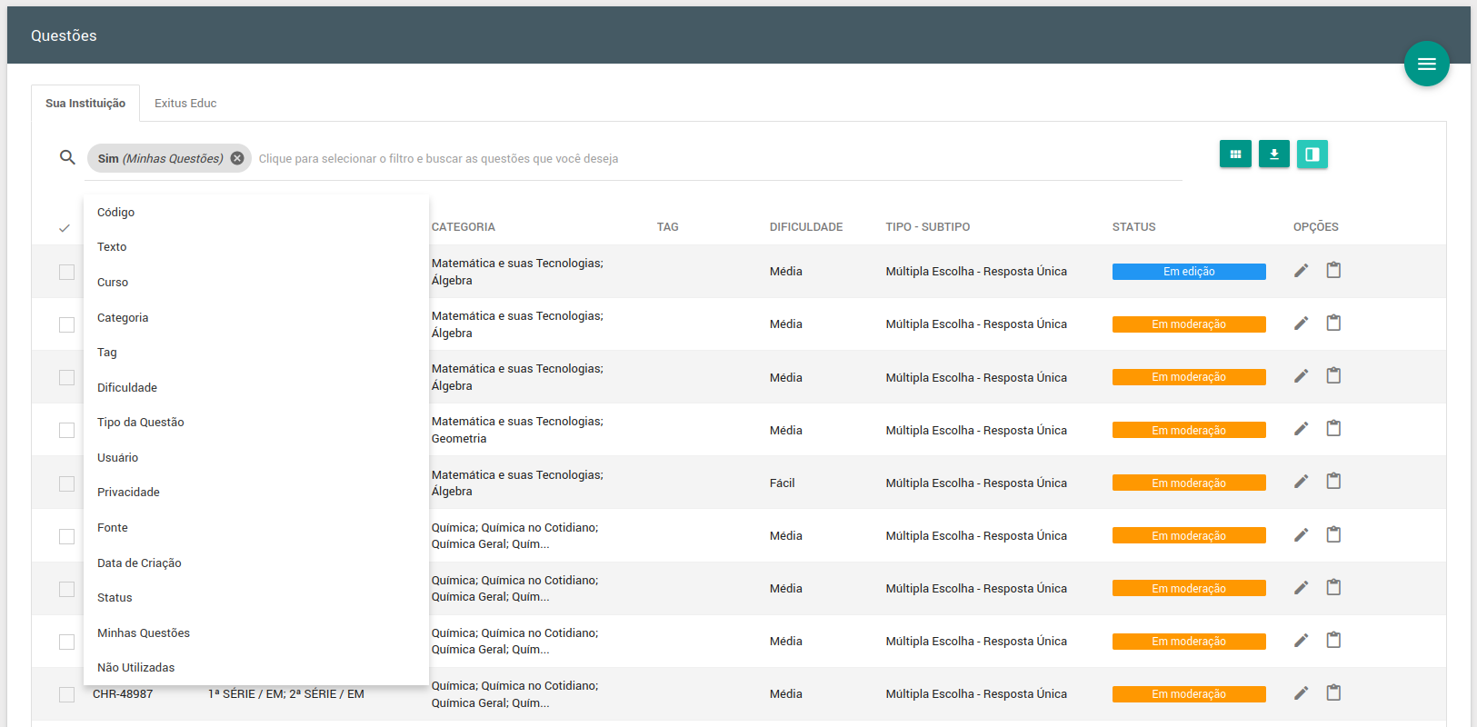1477x727 pixels.
Task: Click 'Em moderação' badge in the 'Fácil' row
Action: coord(1189,483)
